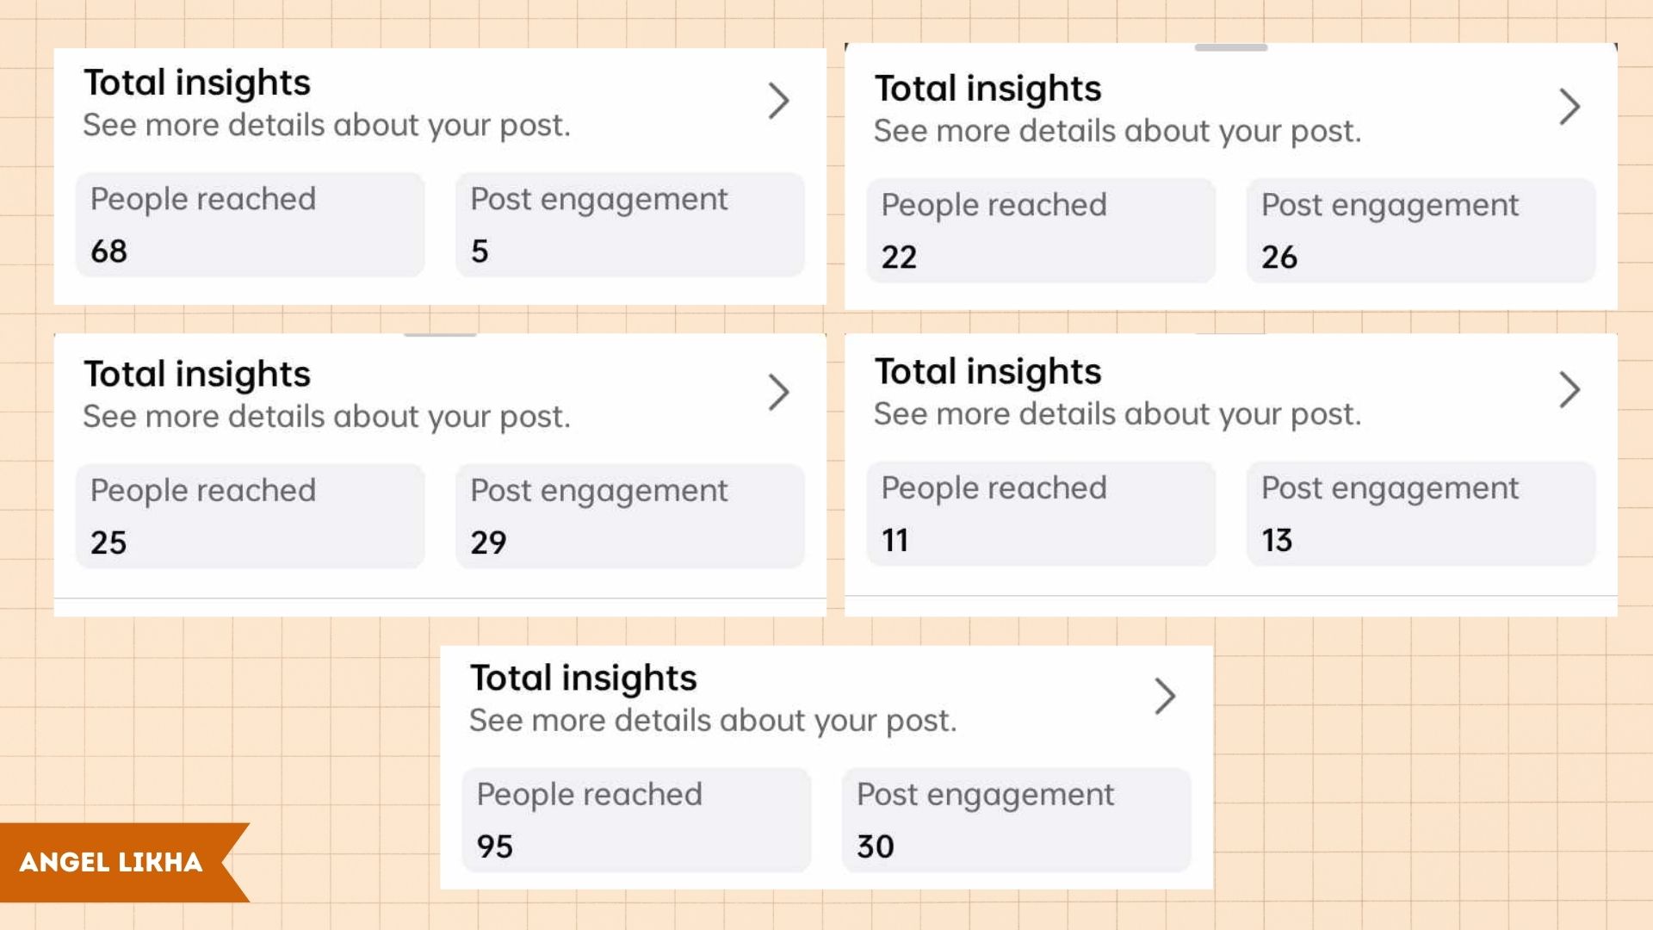Grab the sheet drag handle above top-right card
The image size is (1653, 930).
1230,48
